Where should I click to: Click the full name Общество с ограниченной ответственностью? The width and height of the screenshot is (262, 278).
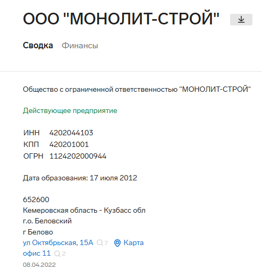tap(100, 89)
